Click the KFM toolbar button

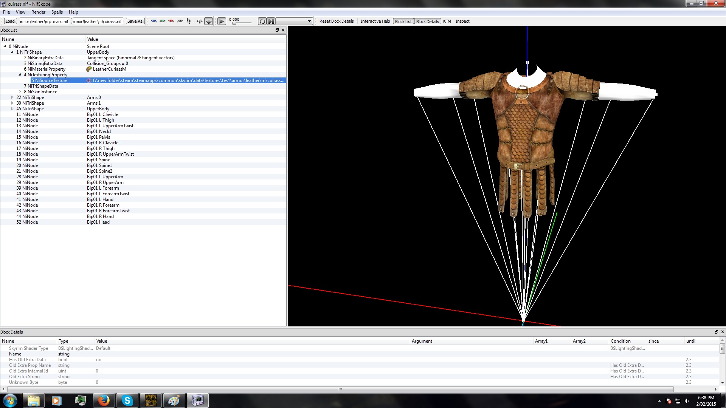[447, 22]
